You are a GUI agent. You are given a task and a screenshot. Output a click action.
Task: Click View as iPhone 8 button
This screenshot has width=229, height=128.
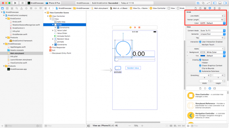[105, 126]
